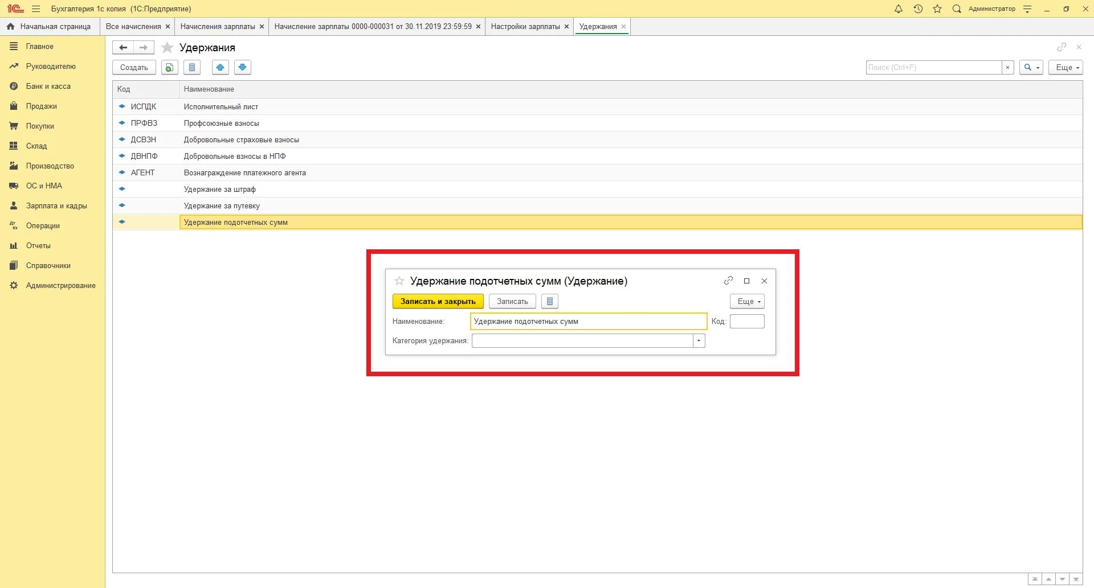Image resolution: width=1094 pixels, height=588 pixels.
Task: Maximize the Удержание dialog window
Action: (746, 281)
